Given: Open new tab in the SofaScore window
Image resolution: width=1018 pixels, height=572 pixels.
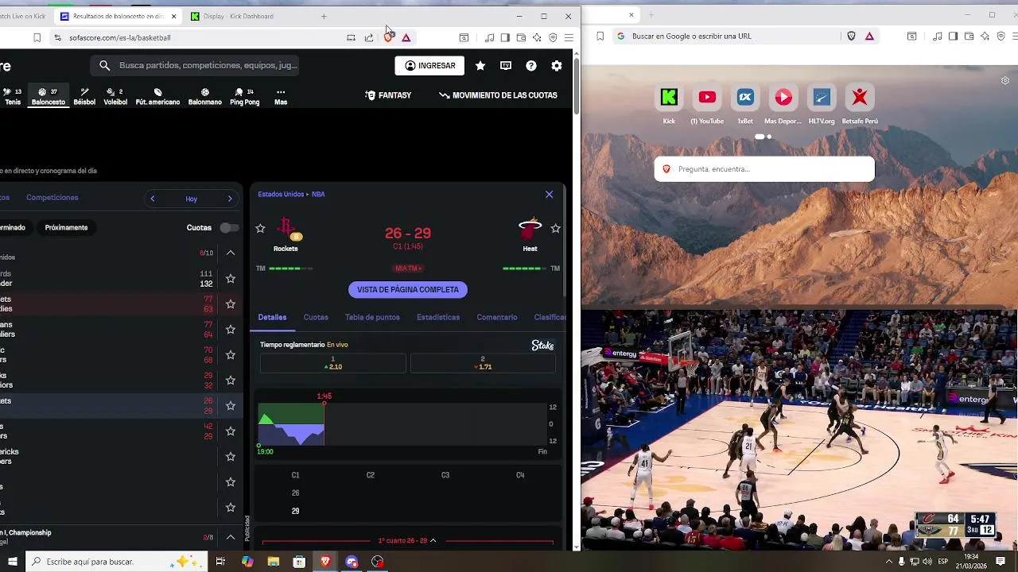Looking at the screenshot, I should [324, 16].
